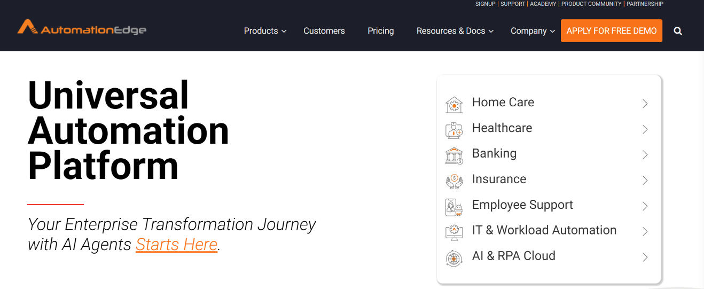Click the Healthcare doctor icon

454,130
